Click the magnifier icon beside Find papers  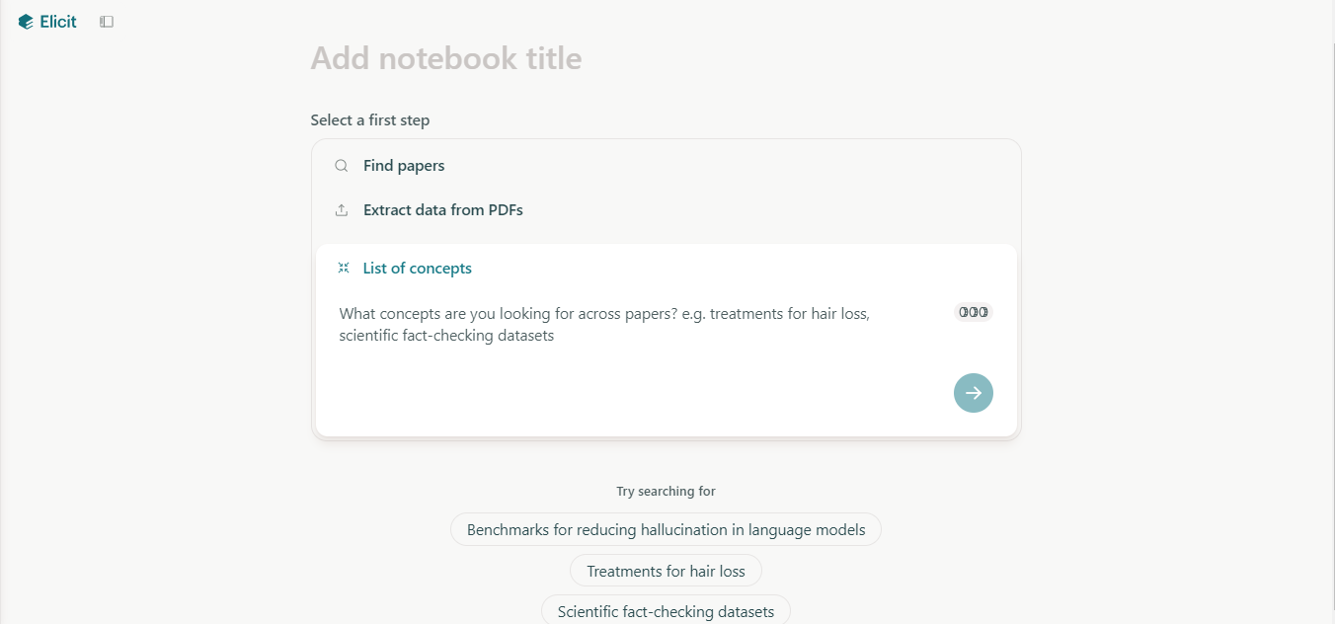point(342,166)
